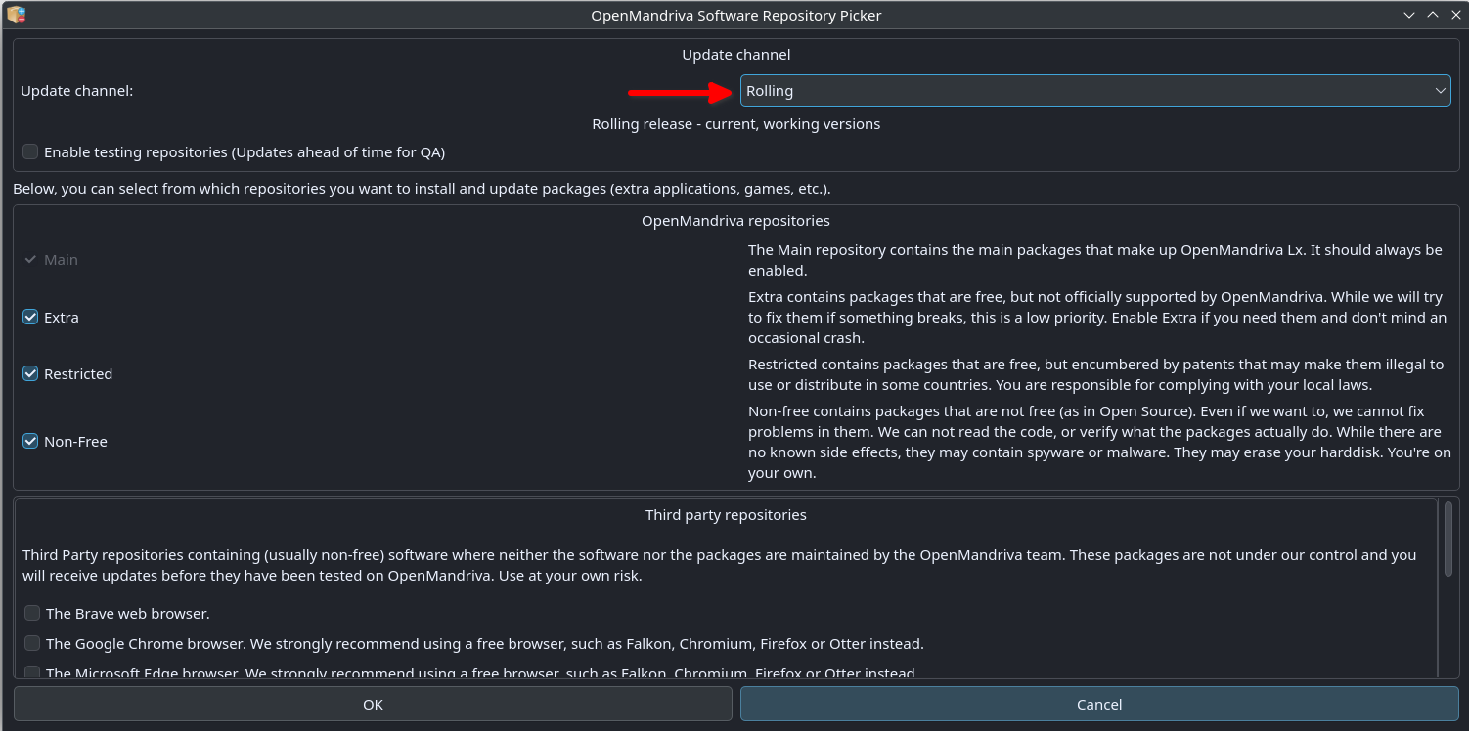Enable the Microsoft Edge browser repository
Screen dimensions: 1469x731
(x=32, y=672)
